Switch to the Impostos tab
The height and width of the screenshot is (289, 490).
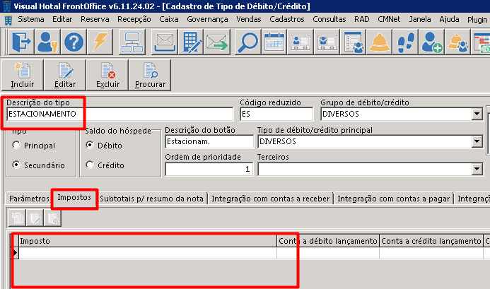(74, 197)
